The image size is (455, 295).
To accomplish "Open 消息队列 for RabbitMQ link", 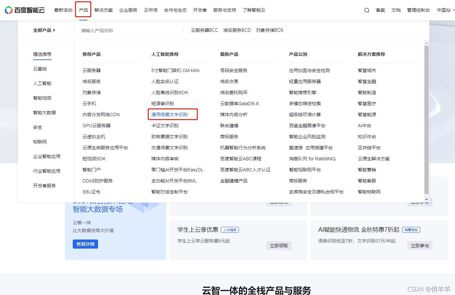I will click(x=312, y=159).
